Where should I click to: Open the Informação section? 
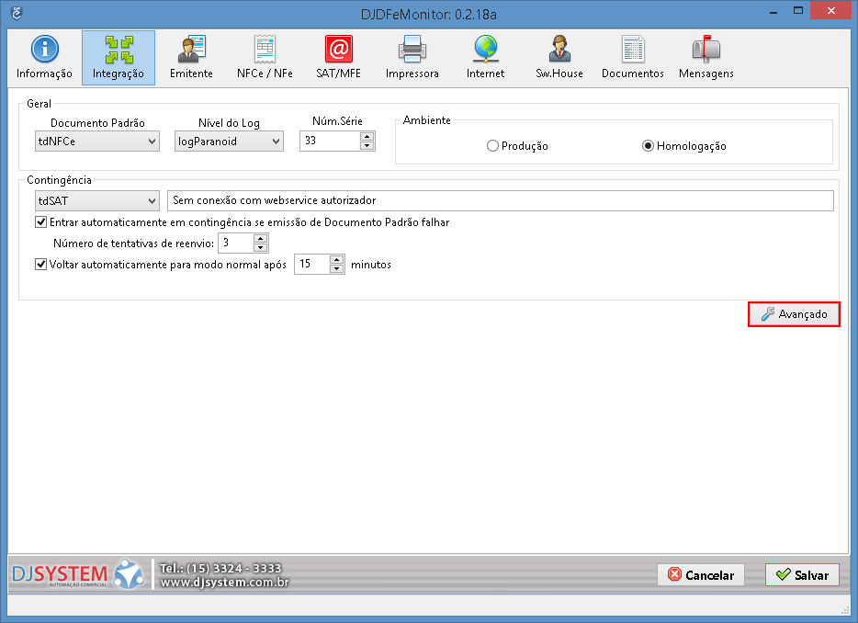[44, 58]
